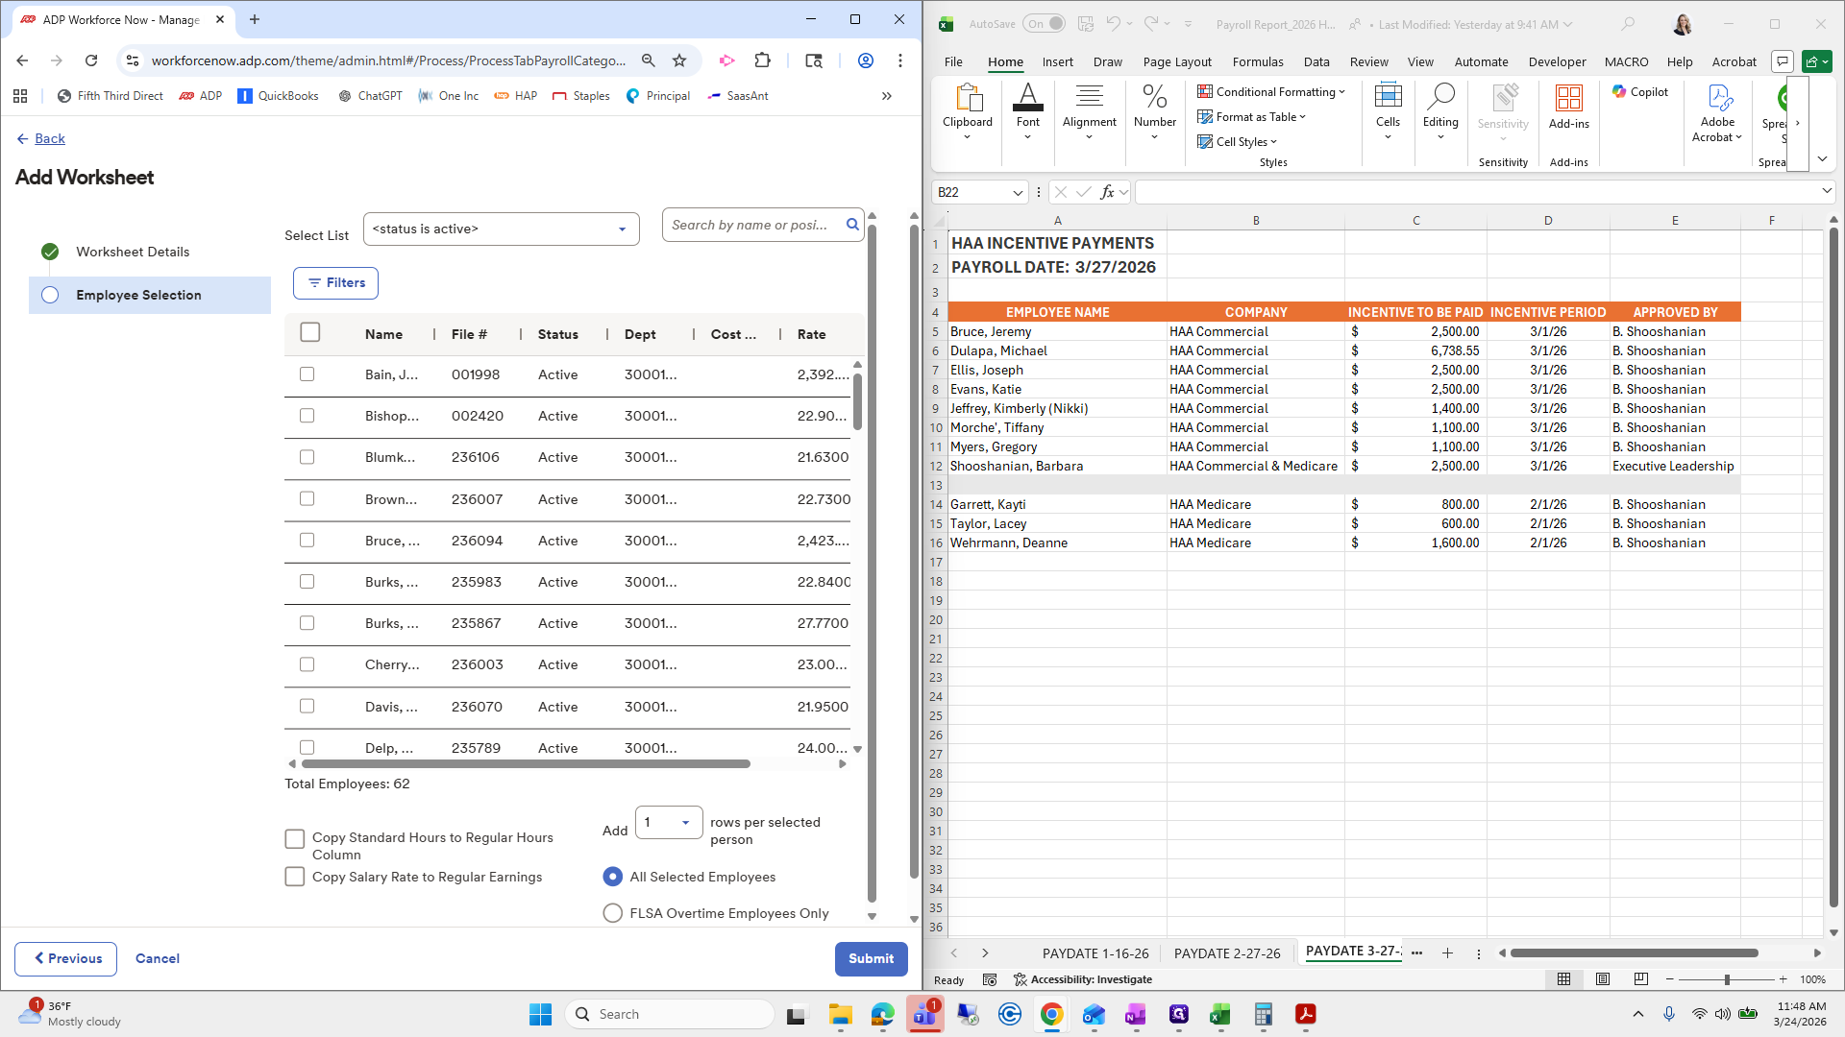Click the Excel Name Box field
1845x1037 pixels.
971,192
